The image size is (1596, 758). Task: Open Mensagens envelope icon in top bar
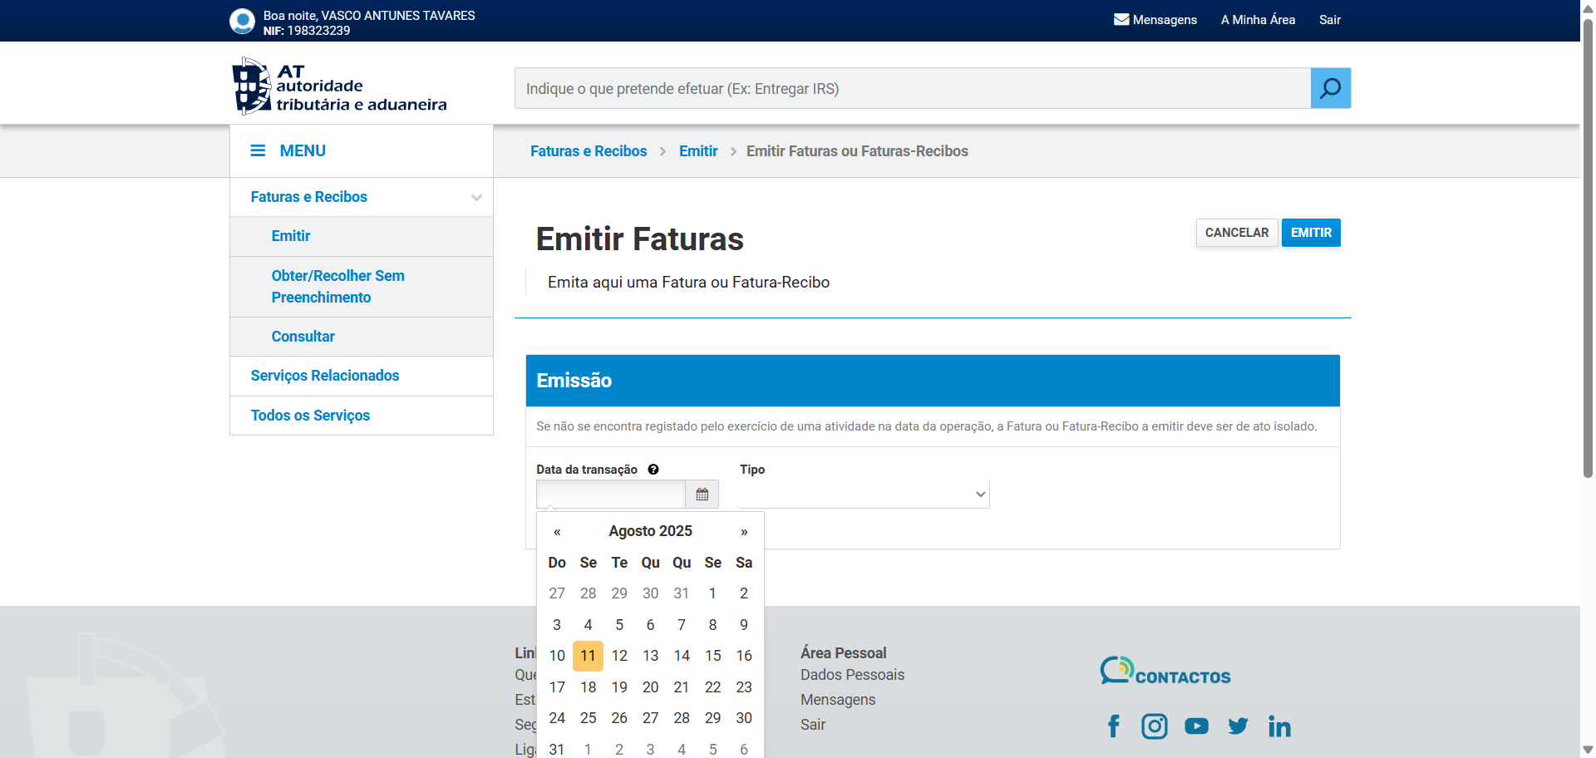pyautogui.click(x=1121, y=19)
